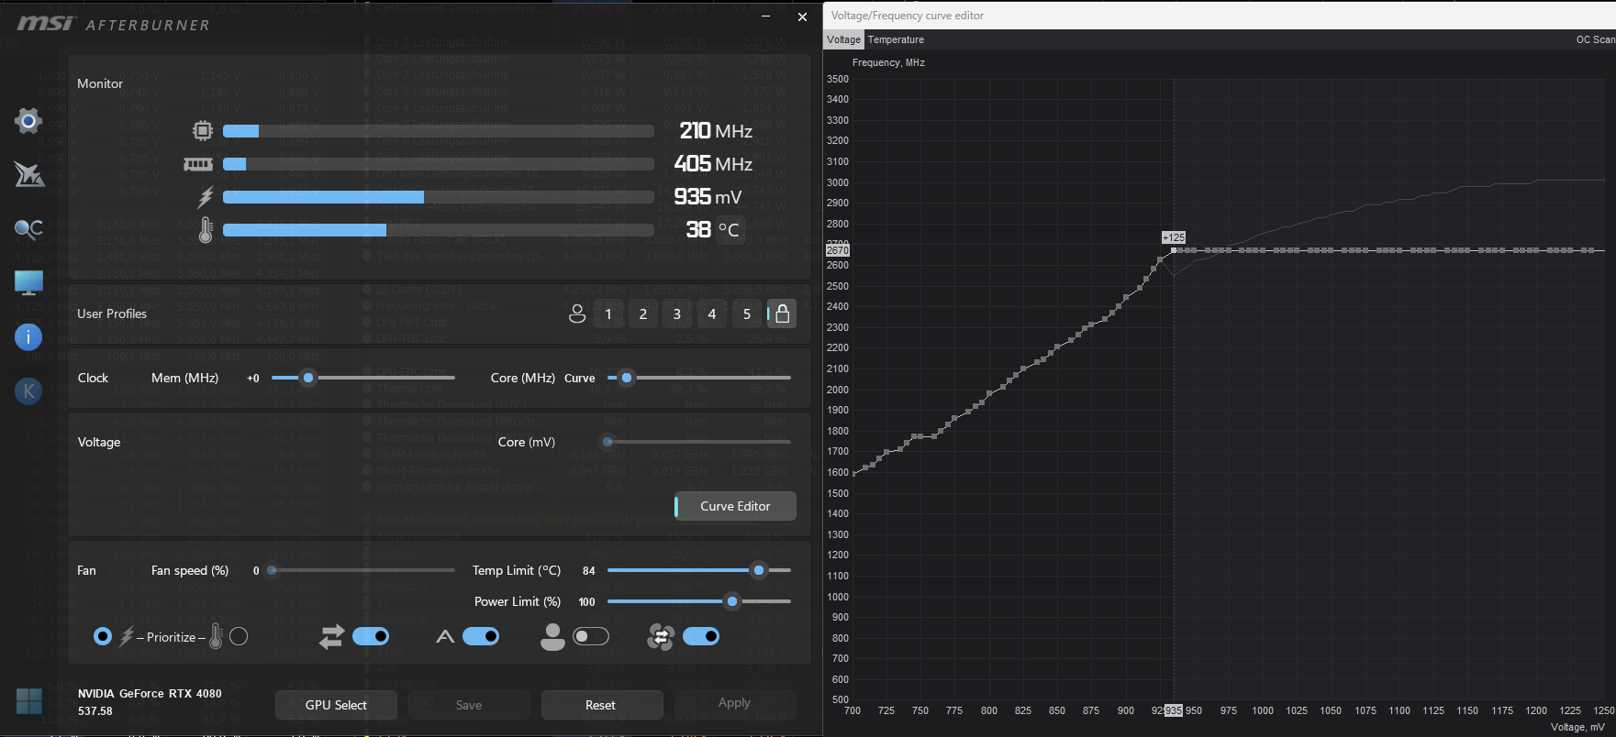Image resolution: width=1616 pixels, height=737 pixels.
Task: Click the +125 offset label on curve
Action: (x=1174, y=236)
